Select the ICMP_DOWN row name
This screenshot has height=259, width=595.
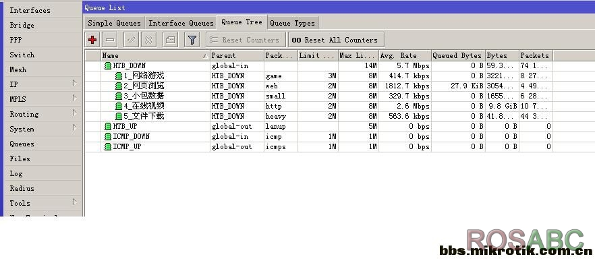click(132, 136)
